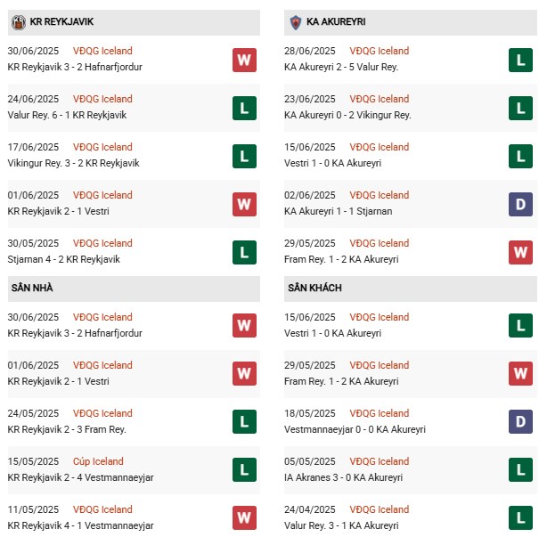Select the L badge for IA Akranes 3-0 match
This screenshot has height=537, width=539.
pyautogui.click(x=520, y=470)
